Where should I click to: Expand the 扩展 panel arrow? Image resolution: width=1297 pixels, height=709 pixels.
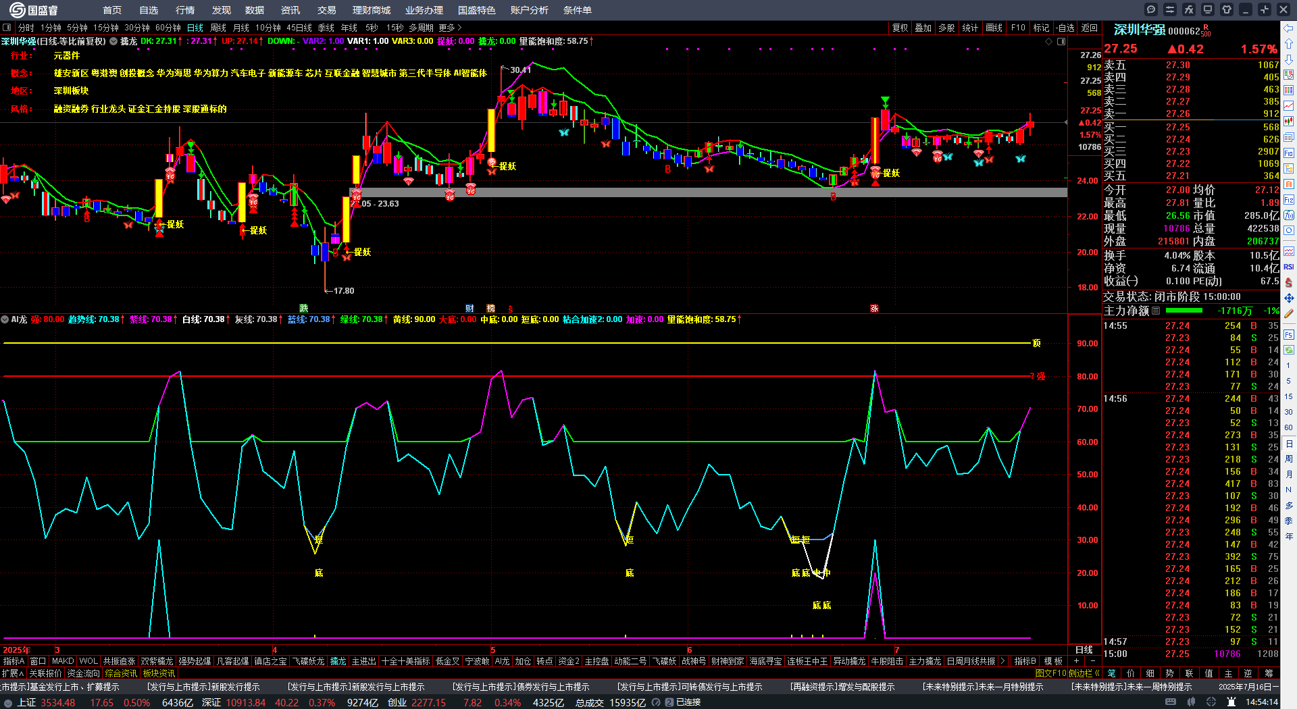pyautogui.click(x=13, y=673)
